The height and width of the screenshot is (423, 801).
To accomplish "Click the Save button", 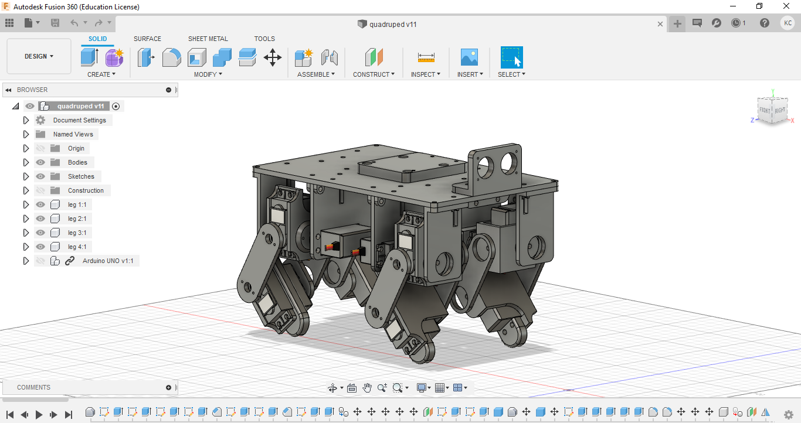I will click(x=55, y=22).
